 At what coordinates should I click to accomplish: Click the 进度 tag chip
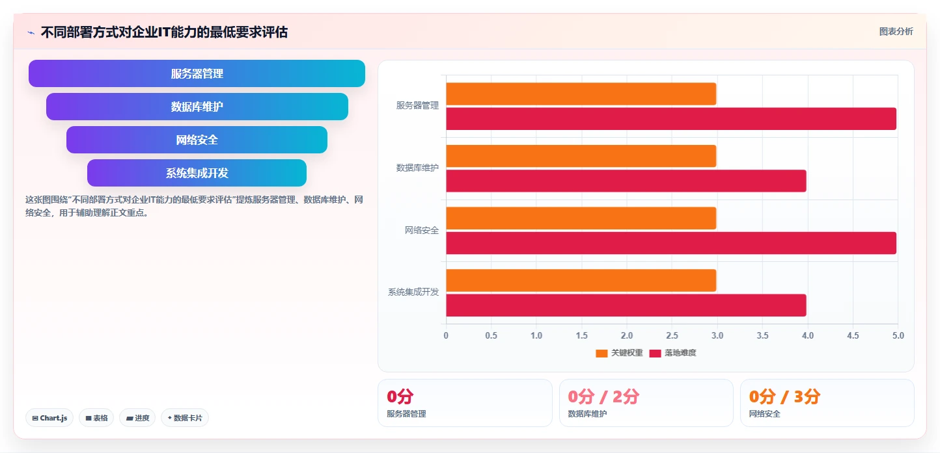click(137, 418)
